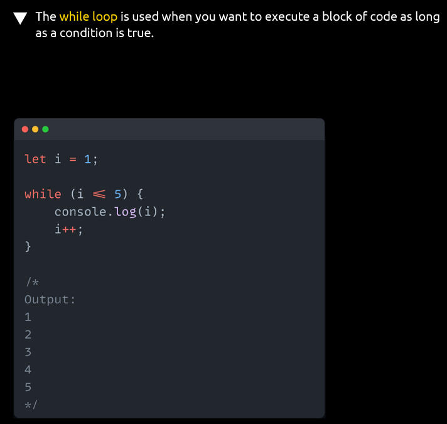Click the closing curly brace of loop
The width and height of the screenshot is (447, 424).
(x=28, y=246)
